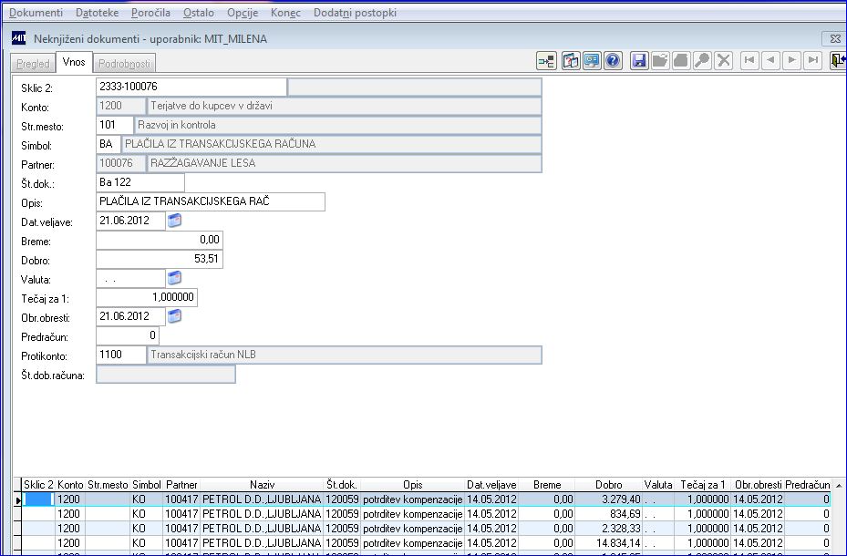Click the Dobro column header in table
Image resolution: width=847 pixels, height=556 pixels.
tap(608, 485)
